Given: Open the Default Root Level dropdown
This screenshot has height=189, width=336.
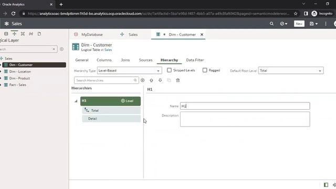Looking at the screenshot, I should click(x=291, y=70).
